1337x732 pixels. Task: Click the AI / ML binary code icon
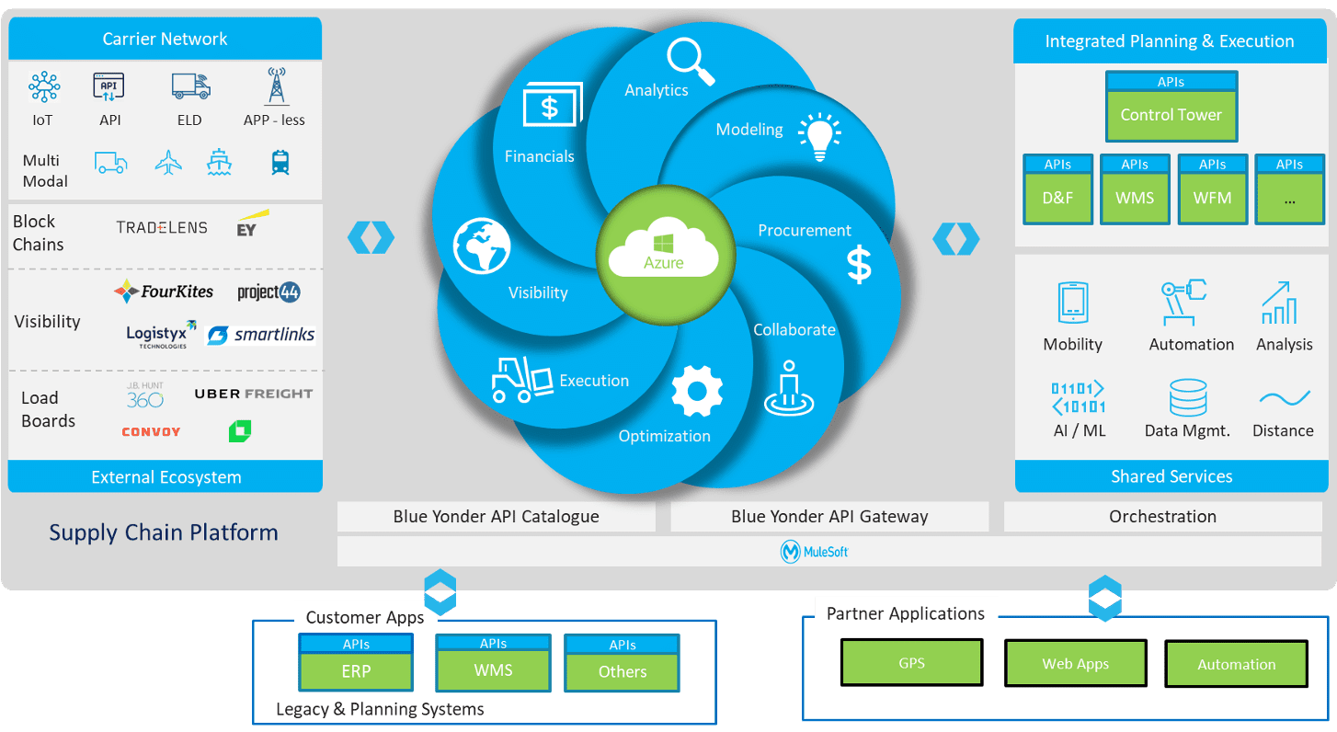[1078, 397]
